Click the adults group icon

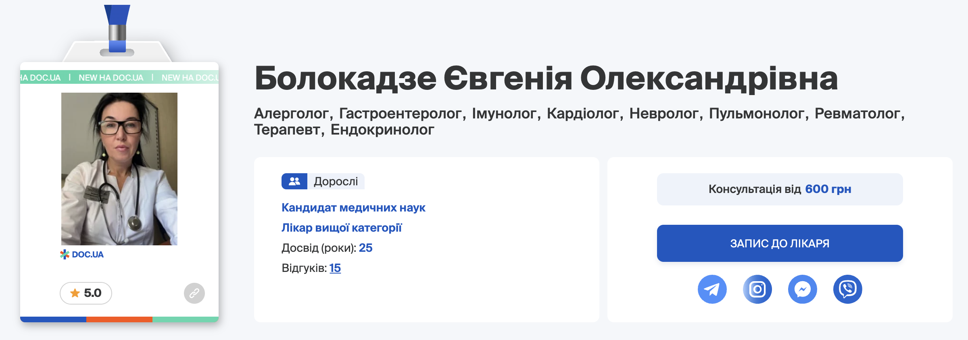click(x=294, y=181)
